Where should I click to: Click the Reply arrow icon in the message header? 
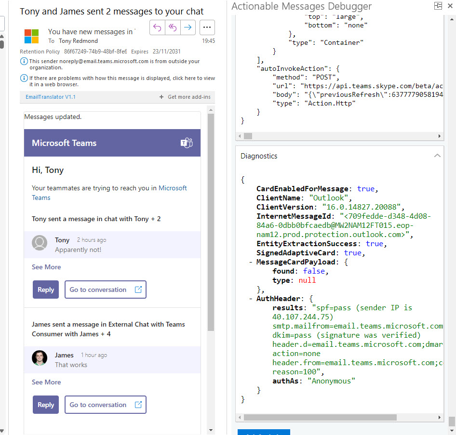point(157,27)
